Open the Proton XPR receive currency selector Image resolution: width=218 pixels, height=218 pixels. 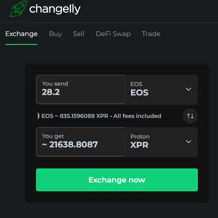click(x=161, y=142)
